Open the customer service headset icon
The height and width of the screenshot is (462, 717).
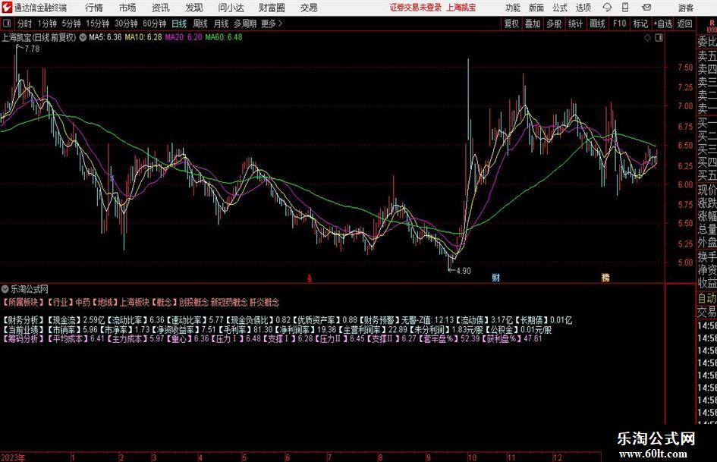point(607,8)
